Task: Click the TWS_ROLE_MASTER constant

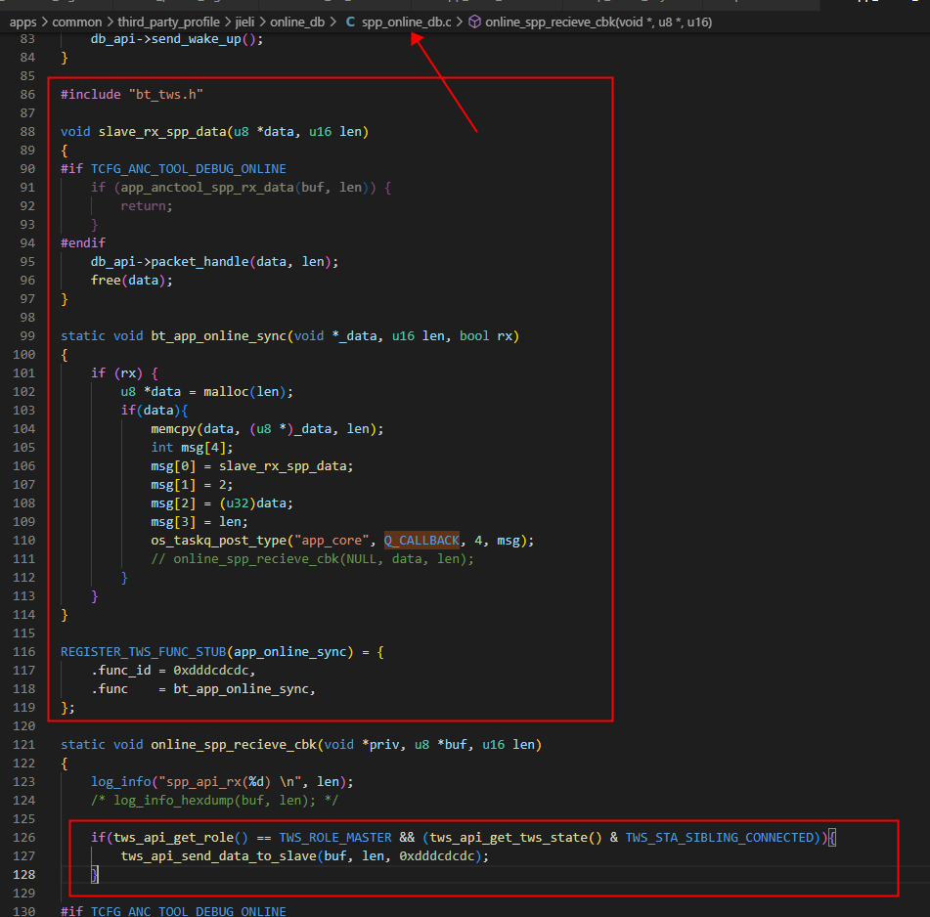Action: (x=335, y=837)
